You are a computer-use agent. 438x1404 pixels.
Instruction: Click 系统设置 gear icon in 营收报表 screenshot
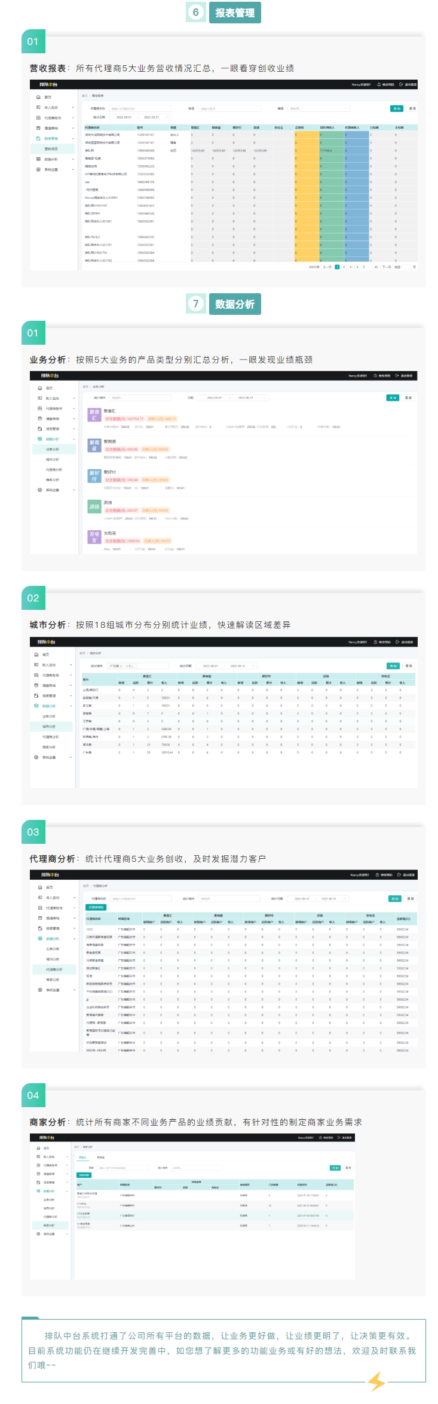pyautogui.click(x=38, y=169)
